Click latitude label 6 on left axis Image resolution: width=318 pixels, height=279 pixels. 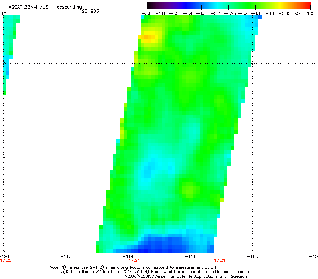point(3,109)
